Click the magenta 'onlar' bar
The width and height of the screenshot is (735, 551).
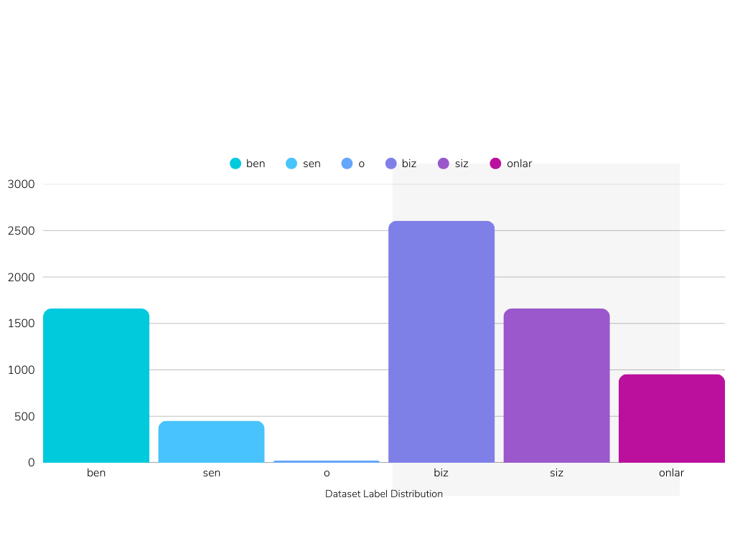click(x=672, y=419)
